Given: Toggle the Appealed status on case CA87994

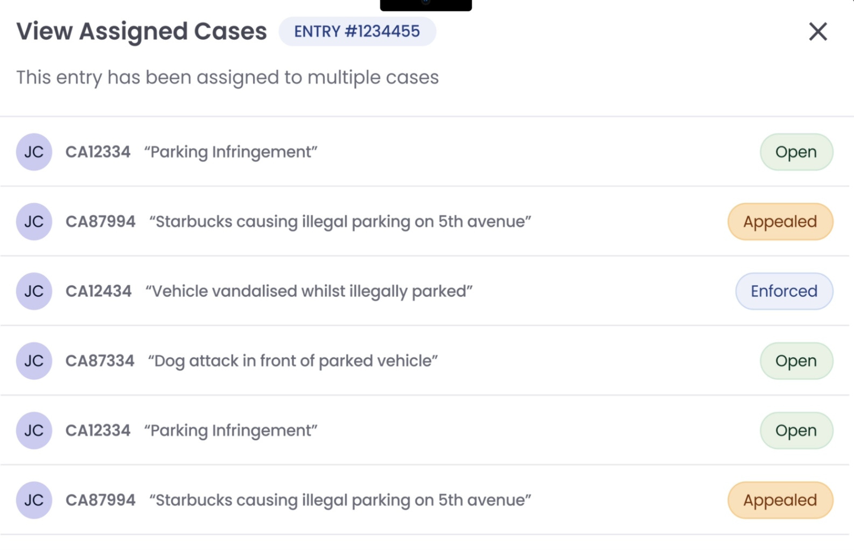Looking at the screenshot, I should (779, 221).
